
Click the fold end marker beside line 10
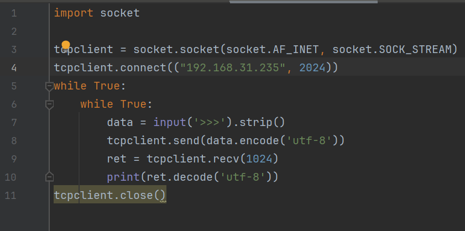point(49,177)
